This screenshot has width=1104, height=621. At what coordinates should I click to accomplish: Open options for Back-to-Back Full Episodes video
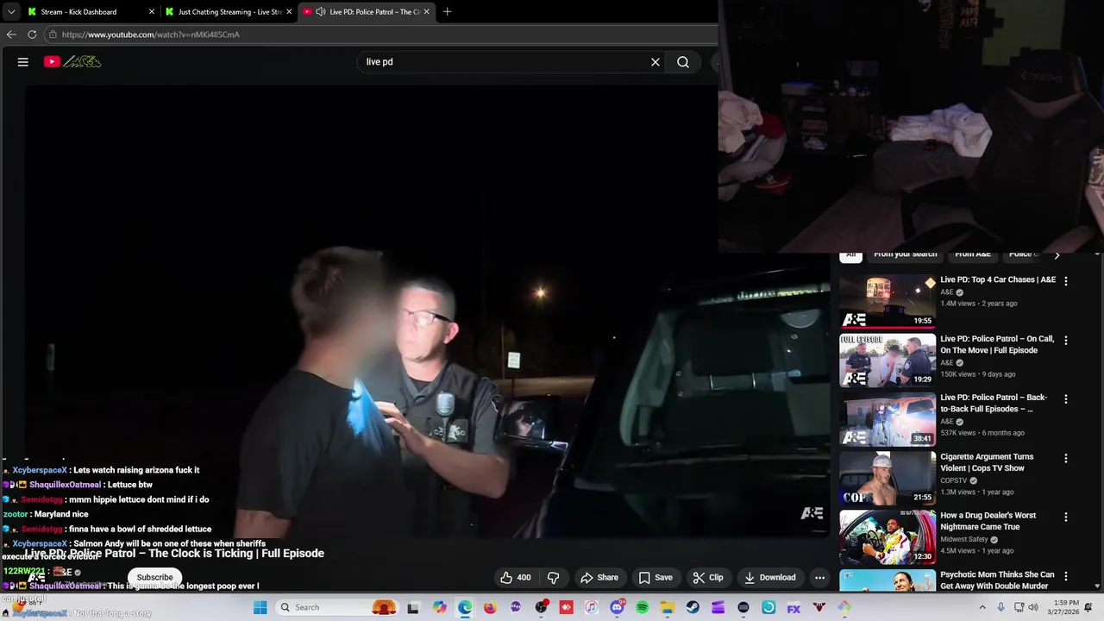click(1066, 399)
